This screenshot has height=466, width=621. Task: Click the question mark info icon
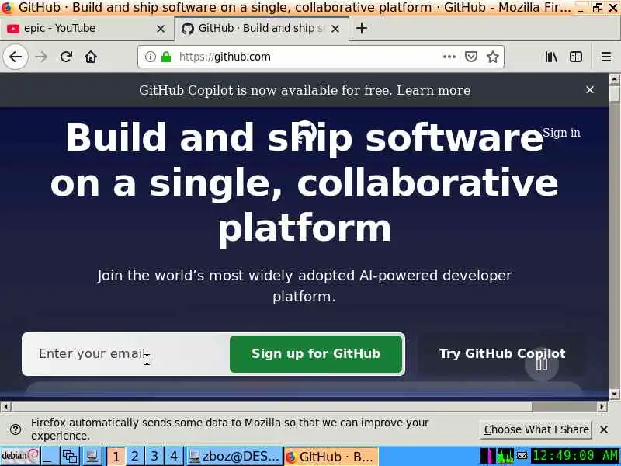point(16,429)
